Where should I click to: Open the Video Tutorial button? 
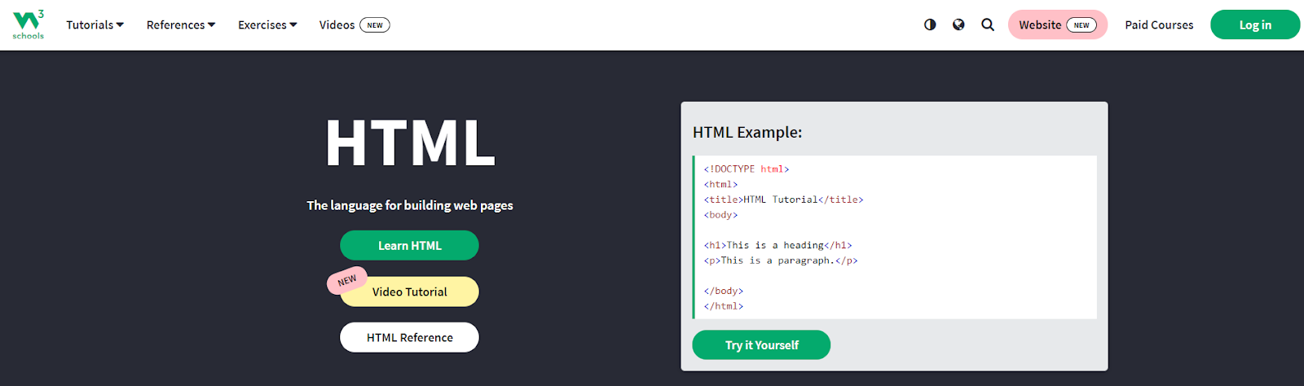pos(409,292)
